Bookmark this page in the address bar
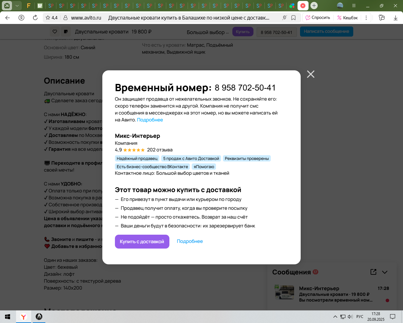The image size is (403, 323). [x=293, y=18]
